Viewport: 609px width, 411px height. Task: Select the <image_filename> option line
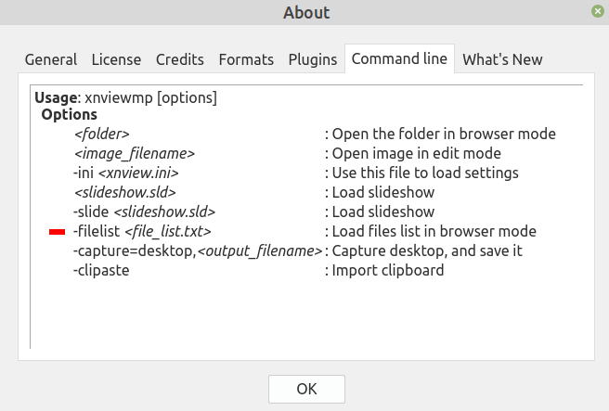click(x=135, y=153)
